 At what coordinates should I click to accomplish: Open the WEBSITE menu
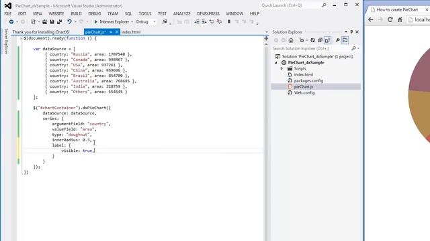pyautogui.click(x=56, y=13)
